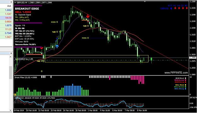This screenshot has width=197, height=113.
Task: Click the 1 Mar 08:00 label on the time axis
Action: point(93,110)
